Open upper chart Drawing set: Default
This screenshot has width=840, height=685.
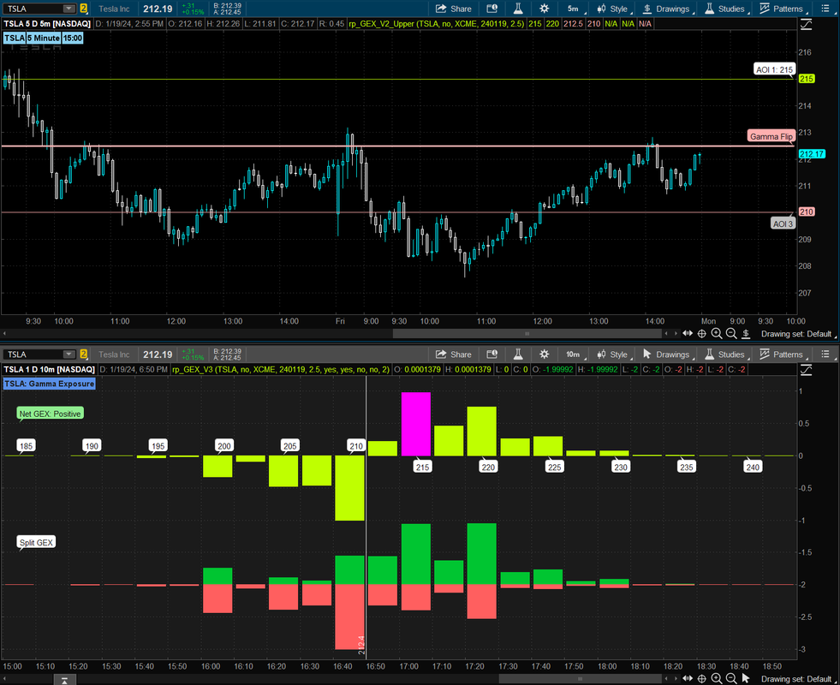click(x=796, y=334)
